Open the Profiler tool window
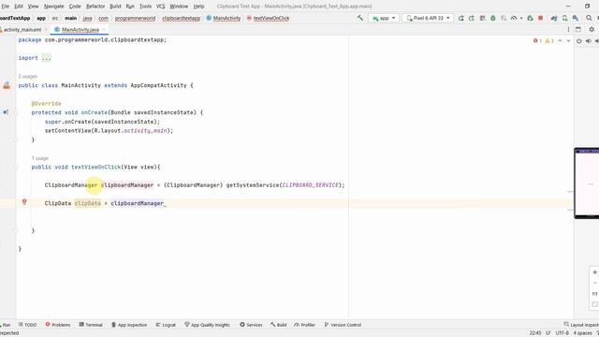Screen dimensions: 599x337 tap(304, 325)
